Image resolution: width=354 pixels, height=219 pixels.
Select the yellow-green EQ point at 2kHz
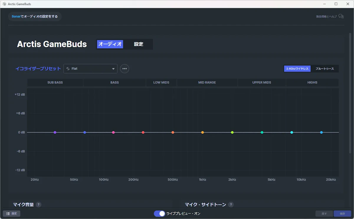tap(232, 133)
